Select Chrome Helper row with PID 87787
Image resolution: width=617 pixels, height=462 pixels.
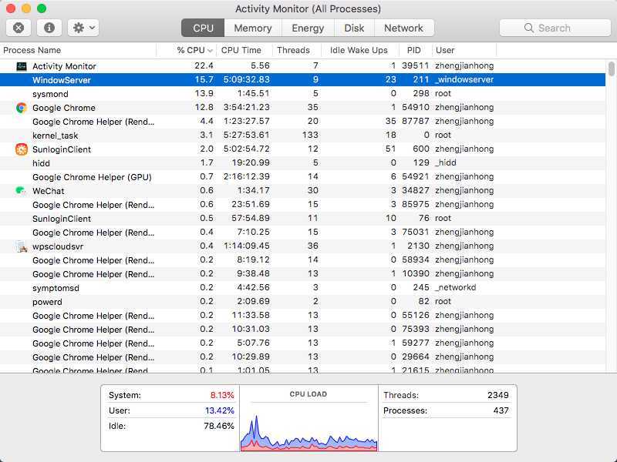point(302,122)
